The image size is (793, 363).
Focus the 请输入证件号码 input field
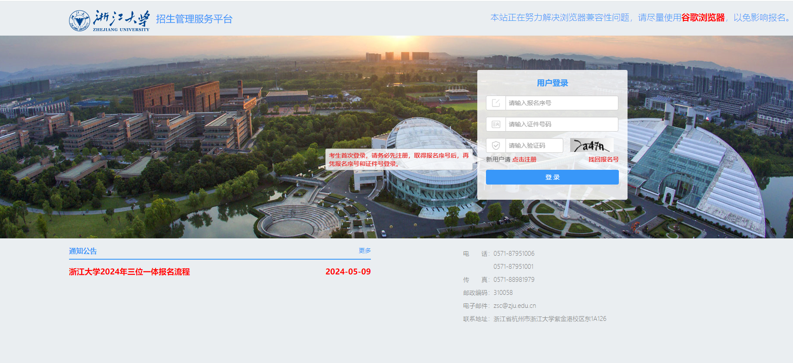pos(561,124)
